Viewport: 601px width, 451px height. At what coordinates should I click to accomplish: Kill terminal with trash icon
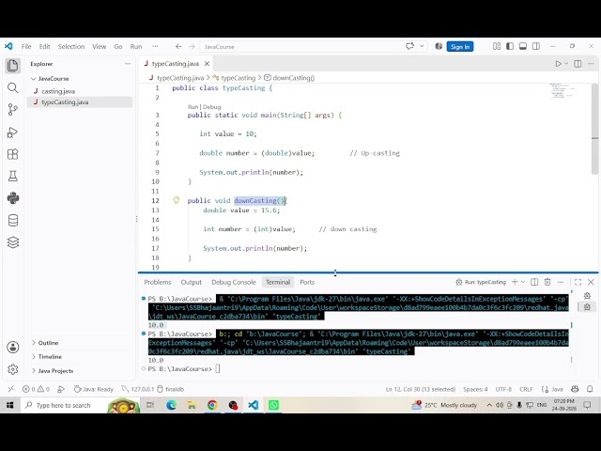pos(547,282)
